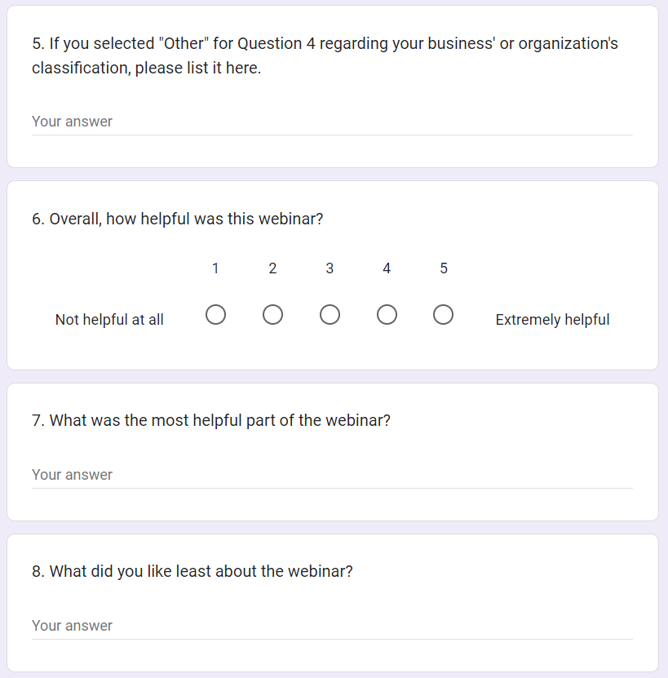Click the number 5 scale label
668x678 pixels.
[x=444, y=268]
